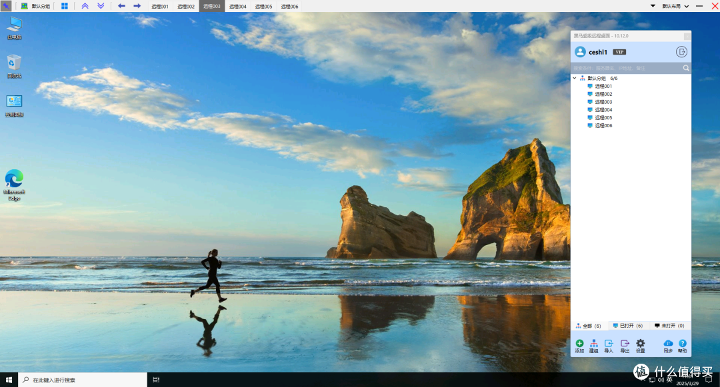Open the notification center icon in taskbar
Screen dimensions: 720x387
click(709, 380)
